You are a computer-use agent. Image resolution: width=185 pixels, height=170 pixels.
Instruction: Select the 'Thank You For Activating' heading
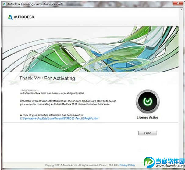(47, 78)
